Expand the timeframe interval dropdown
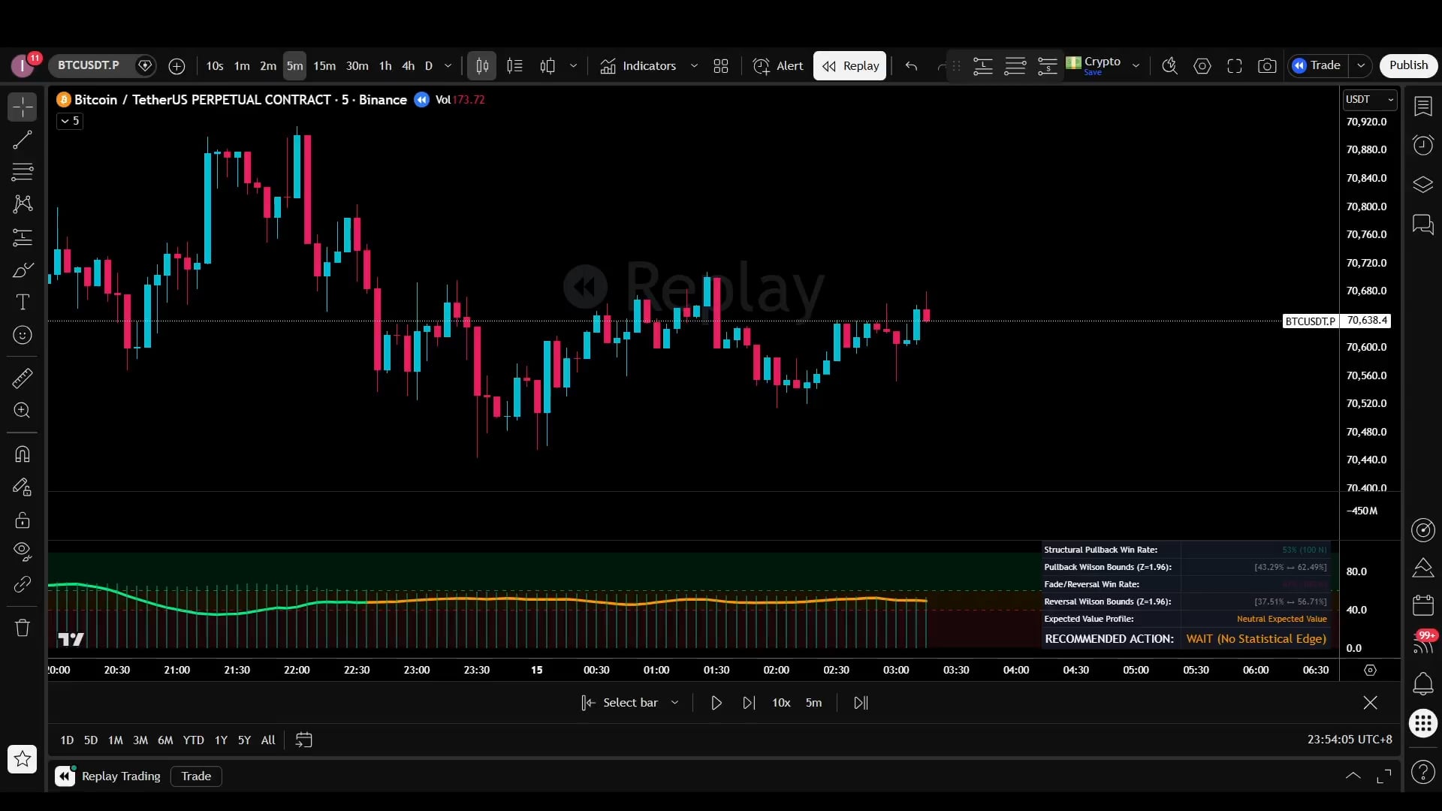The image size is (1442, 811). [448, 66]
